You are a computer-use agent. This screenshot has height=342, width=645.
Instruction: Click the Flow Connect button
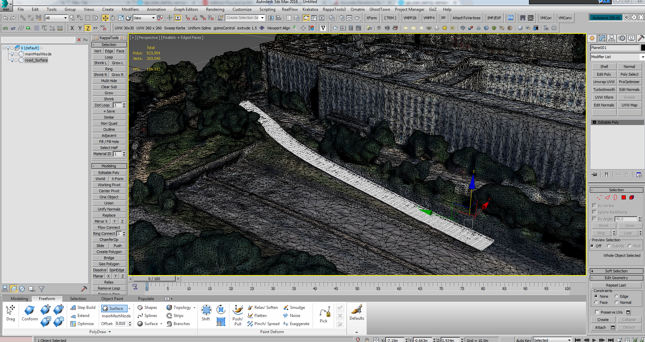[x=109, y=227]
